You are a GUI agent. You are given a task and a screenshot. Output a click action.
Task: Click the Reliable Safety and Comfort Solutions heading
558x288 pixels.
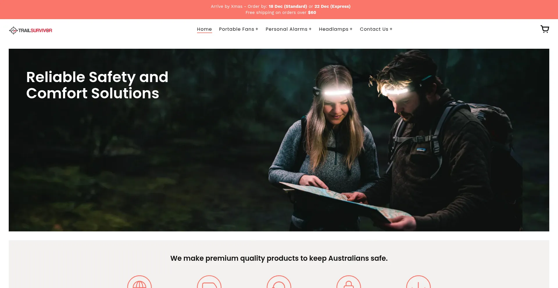(x=97, y=85)
